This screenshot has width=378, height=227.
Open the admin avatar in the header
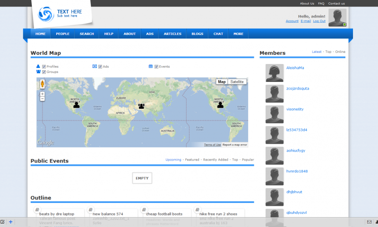pos(337,17)
